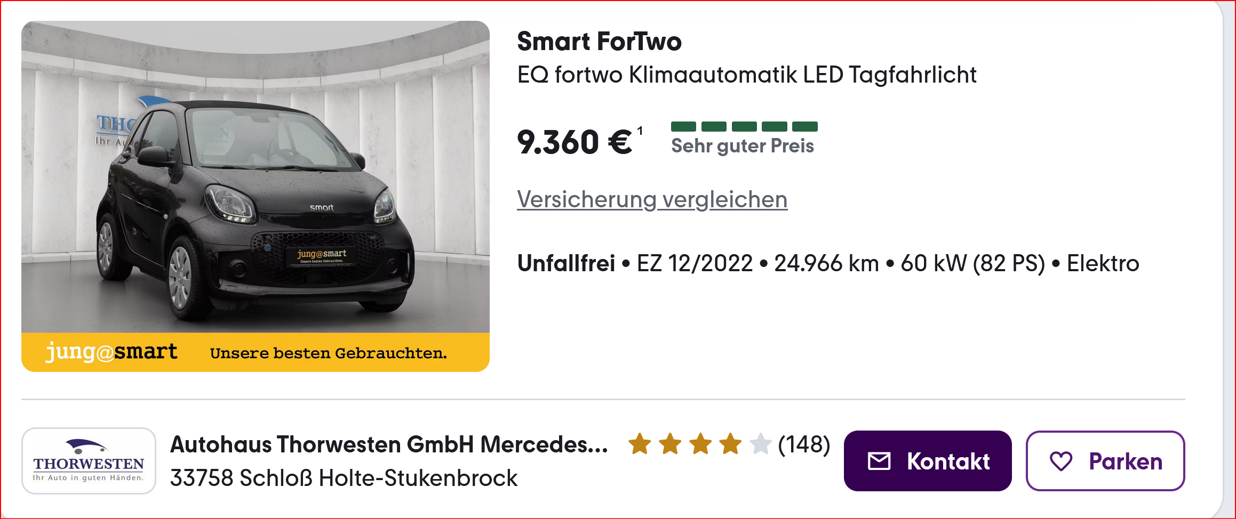Click the review count (148)
The width and height of the screenshot is (1236, 519).
804,444
